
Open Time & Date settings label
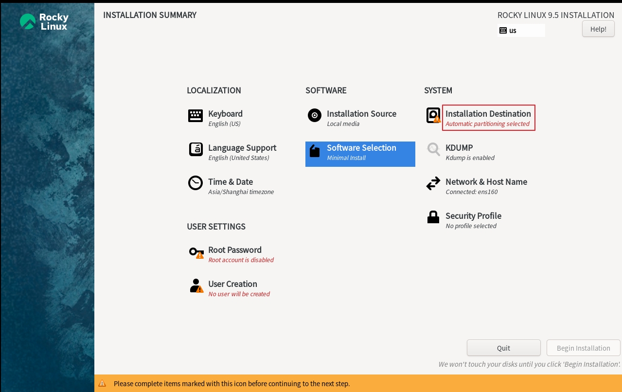(231, 182)
